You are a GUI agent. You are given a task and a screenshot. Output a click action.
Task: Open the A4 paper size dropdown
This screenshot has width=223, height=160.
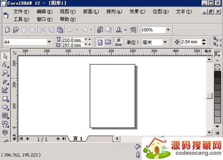coord(49,42)
